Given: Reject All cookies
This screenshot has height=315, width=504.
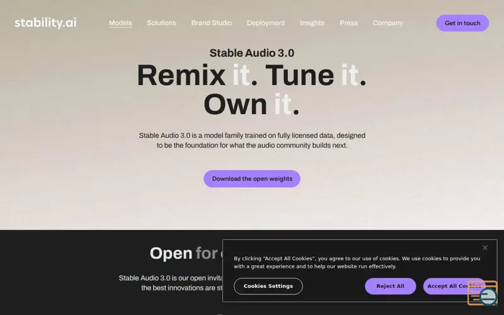Looking at the screenshot, I should tap(390, 286).
